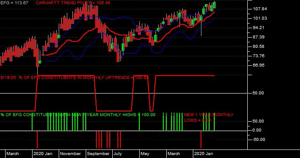This screenshot has height=158, width=300.
Task: Click the 2025 Jan date marker
Action: 204,154
